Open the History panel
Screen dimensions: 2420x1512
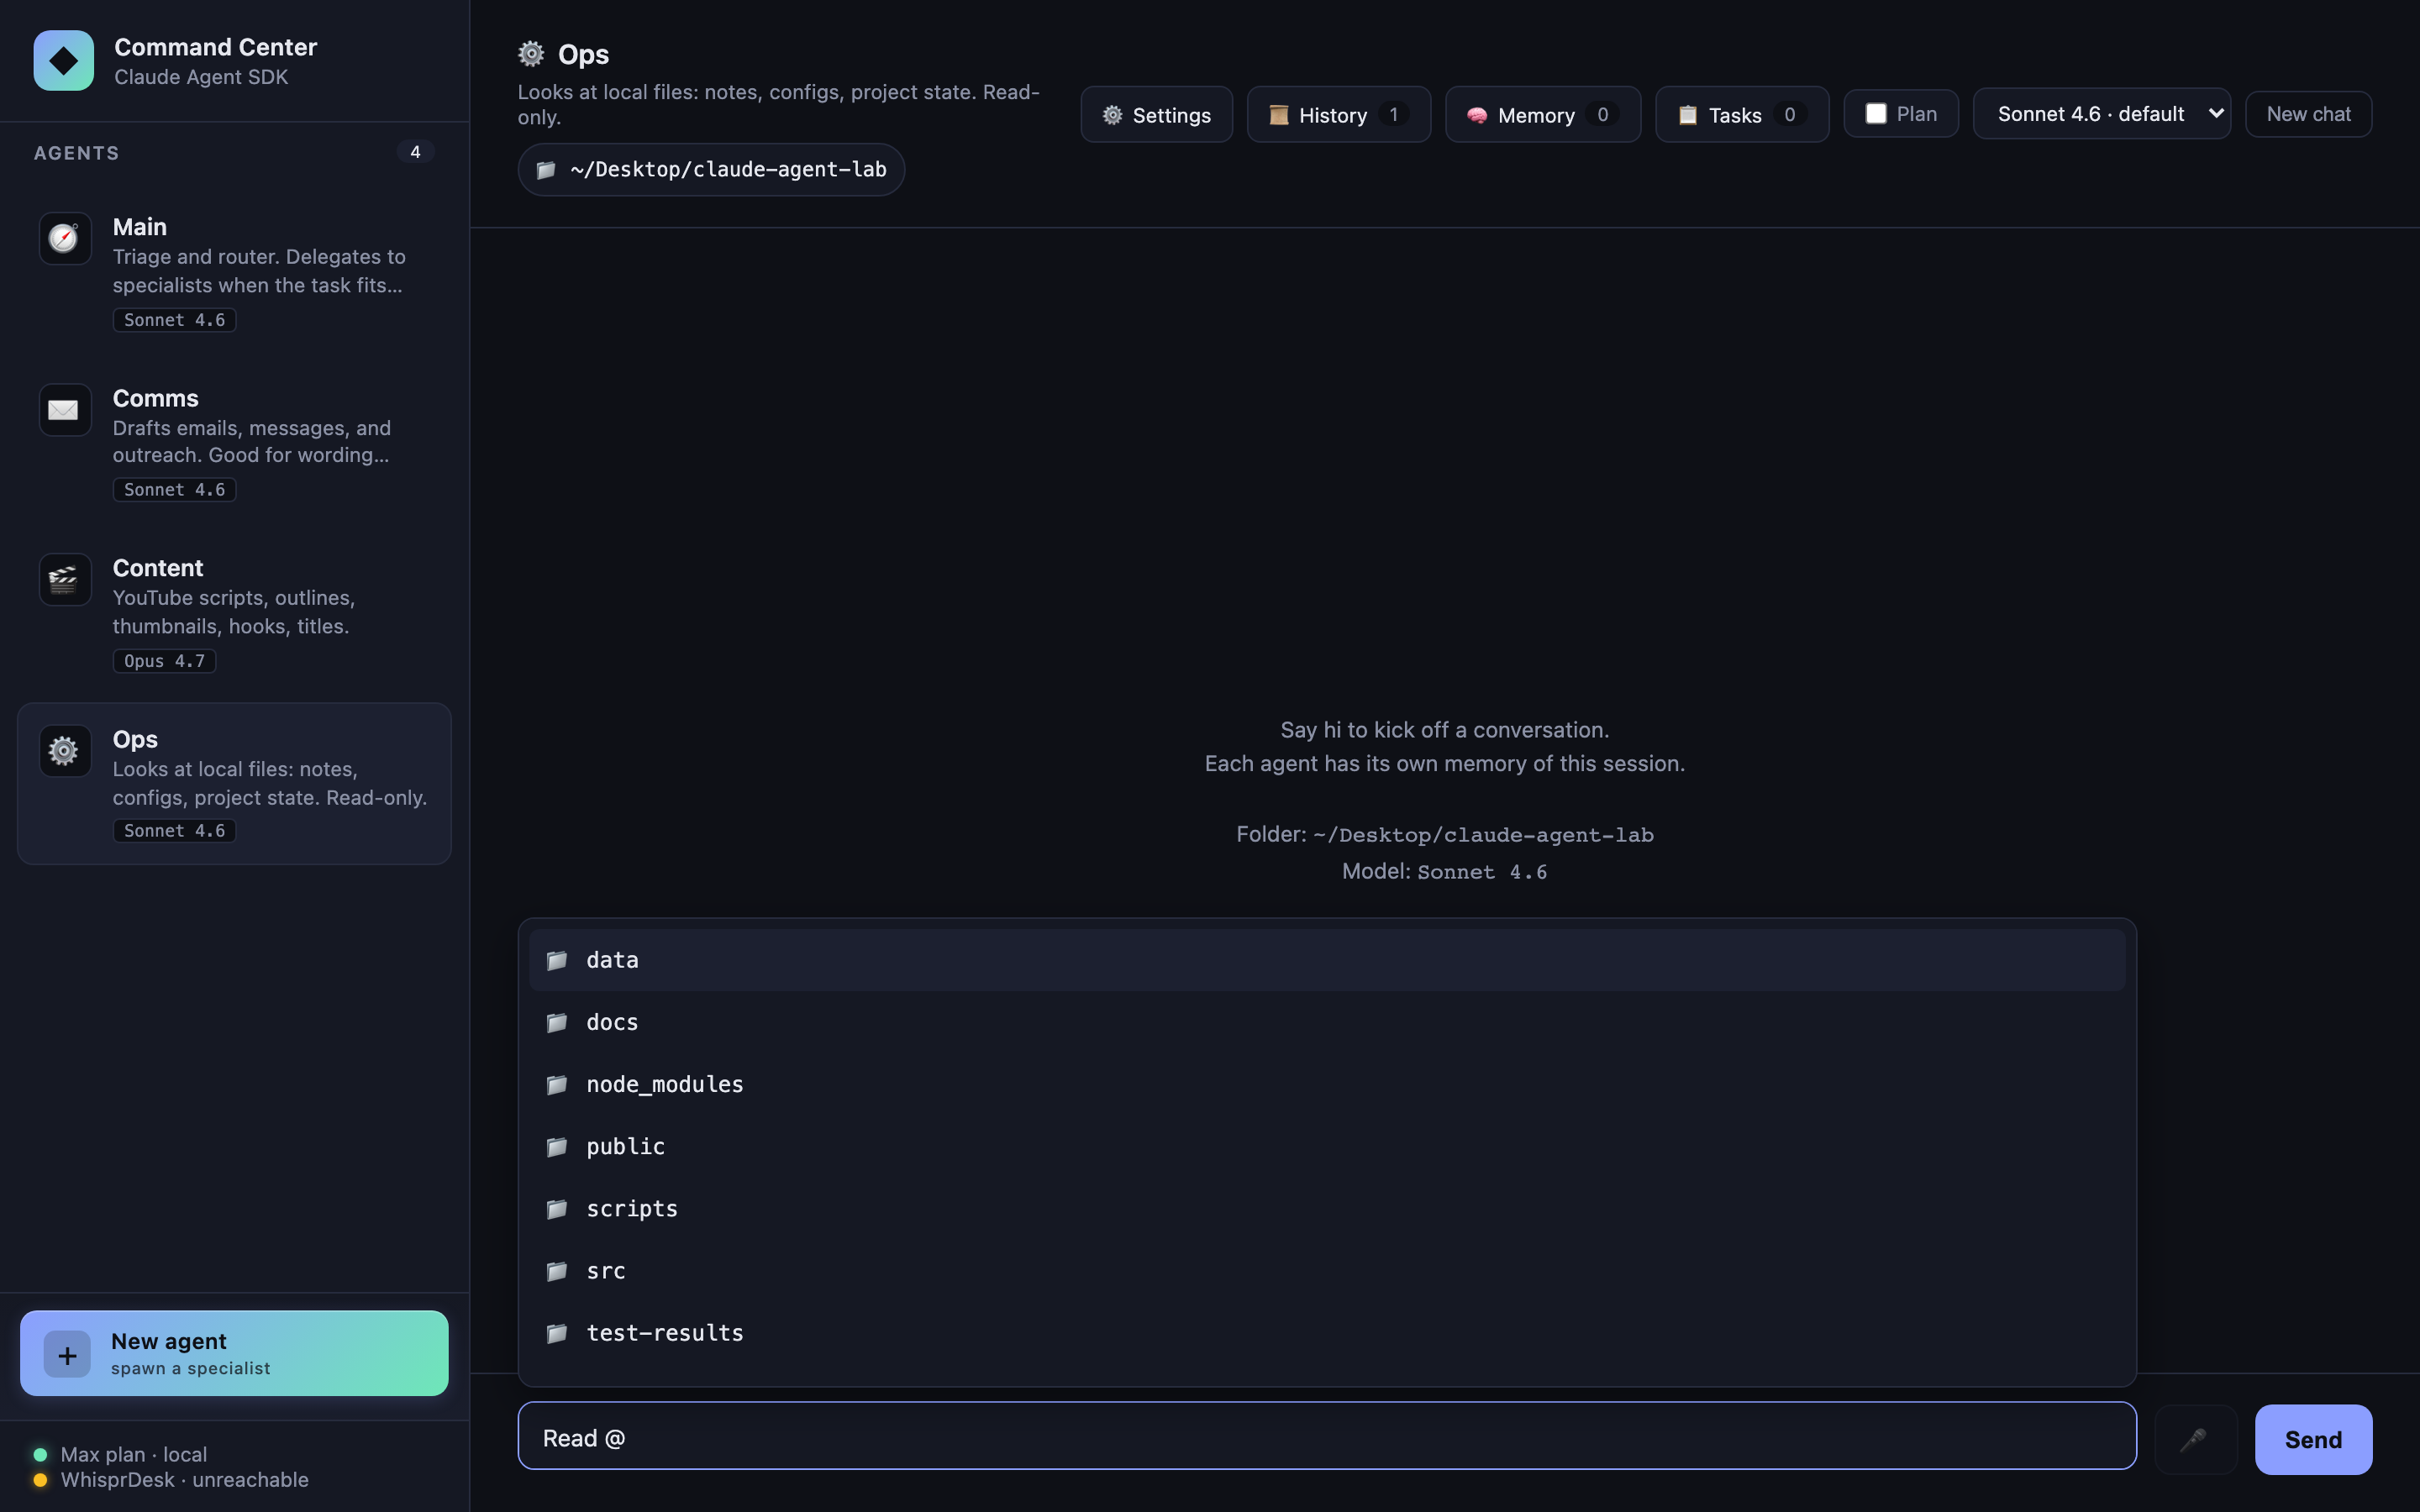pyautogui.click(x=1338, y=115)
